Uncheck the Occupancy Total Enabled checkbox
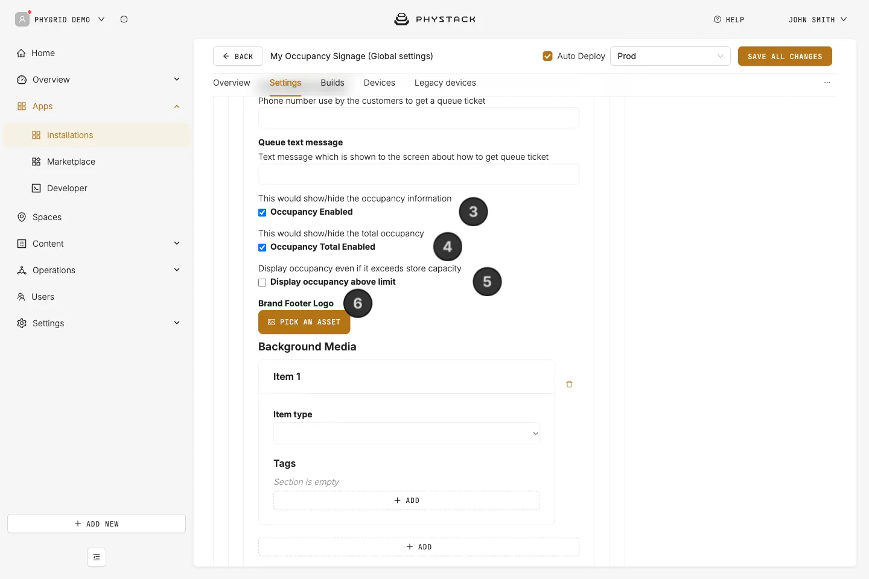The width and height of the screenshot is (869, 579). click(263, 247)
